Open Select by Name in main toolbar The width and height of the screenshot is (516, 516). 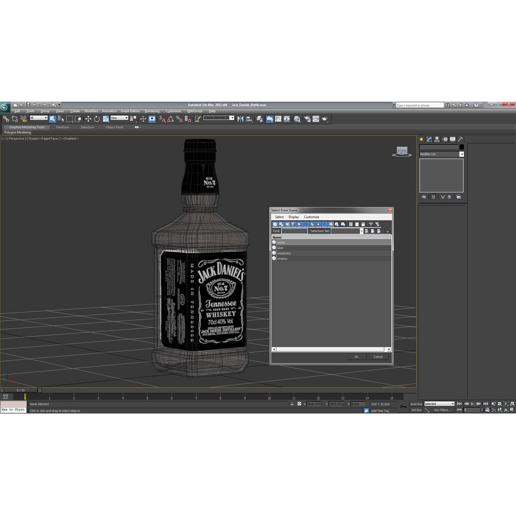point(61,119)
